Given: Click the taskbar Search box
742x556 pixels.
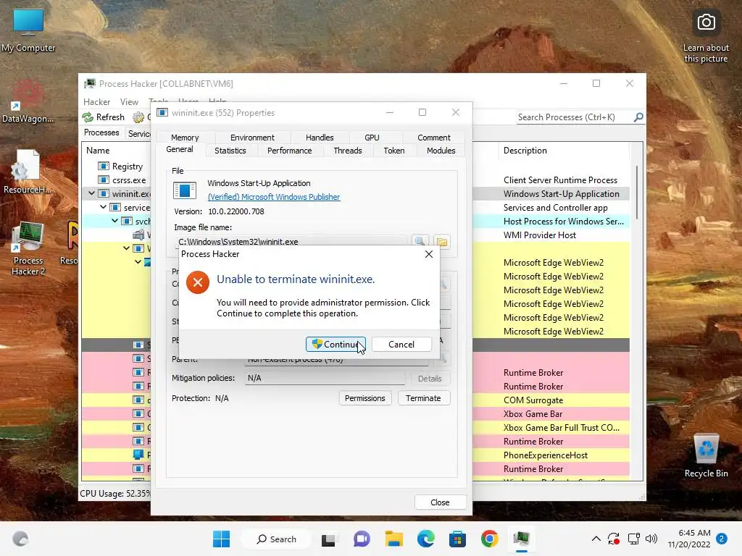Looking at the screenshot, I should [276, 539].
